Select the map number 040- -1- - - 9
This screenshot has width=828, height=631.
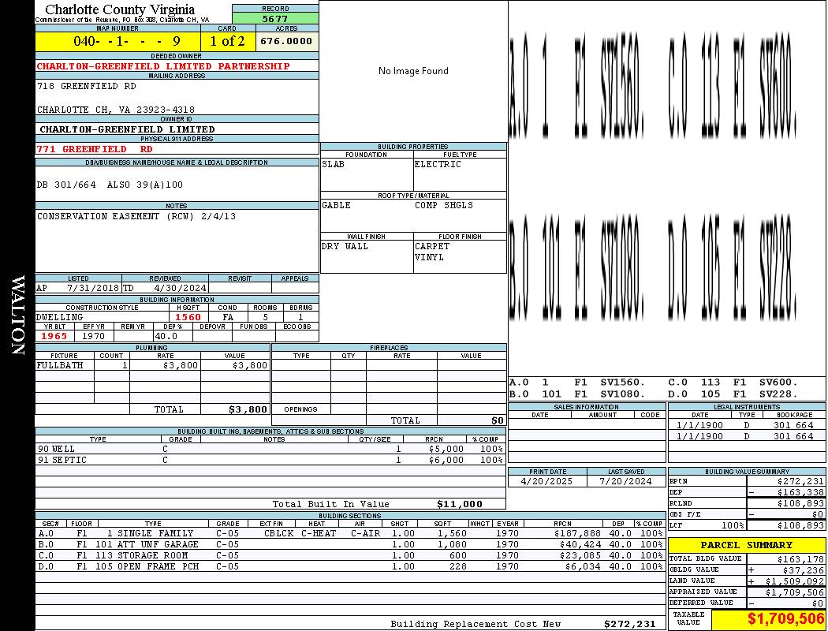(x=127, y=41)
